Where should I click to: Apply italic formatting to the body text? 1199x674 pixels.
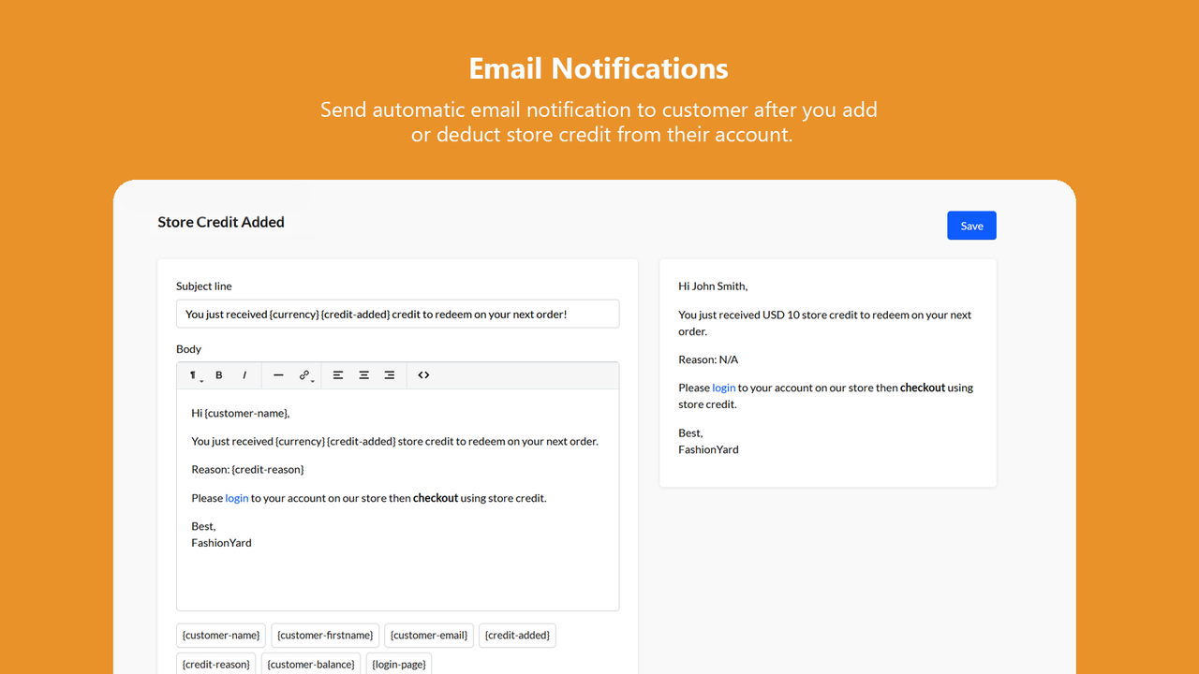[x=244, y=374]
